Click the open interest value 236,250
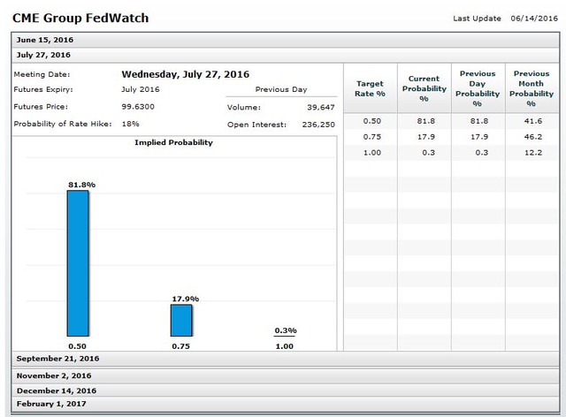Image resolution: width=566 pixels, height=417 pixels. [x=318, y=125]
